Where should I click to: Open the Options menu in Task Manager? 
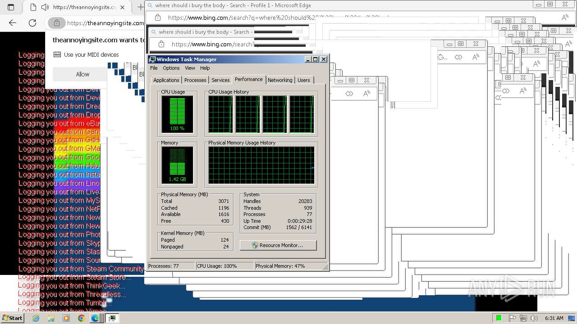[x=171, y=68]
